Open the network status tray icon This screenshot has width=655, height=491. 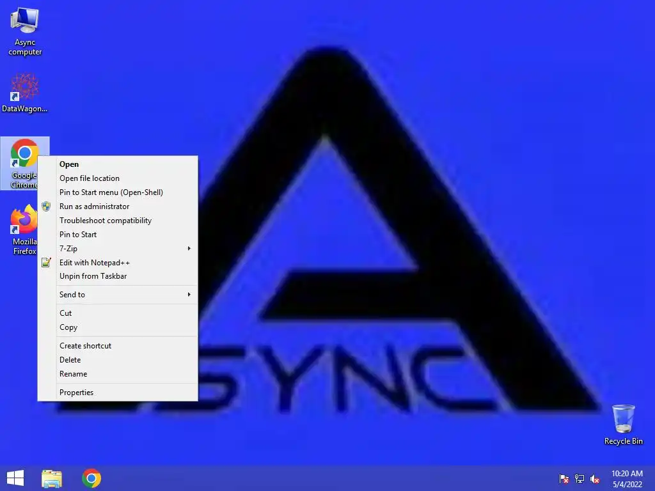[580, 478]
